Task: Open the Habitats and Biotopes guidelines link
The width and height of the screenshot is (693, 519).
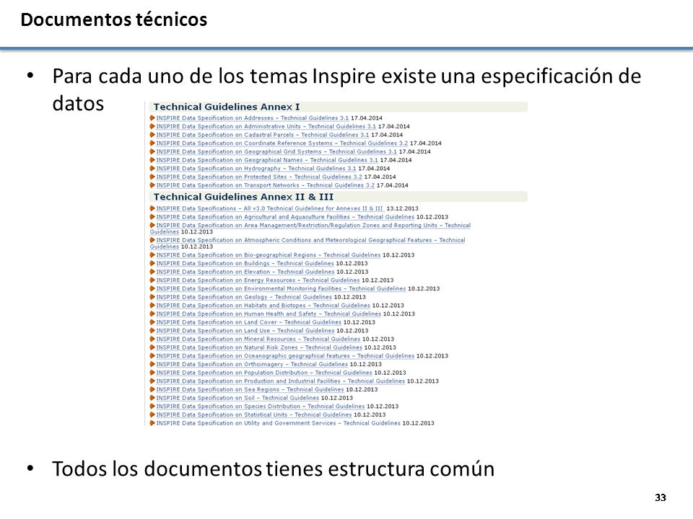Action: point(263,305)
